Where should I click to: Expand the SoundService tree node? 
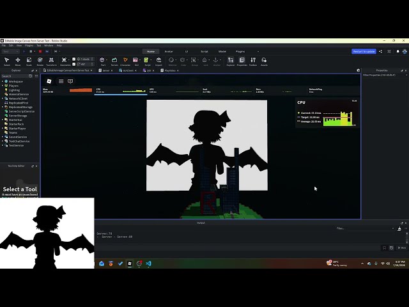(x=3, y=137)
